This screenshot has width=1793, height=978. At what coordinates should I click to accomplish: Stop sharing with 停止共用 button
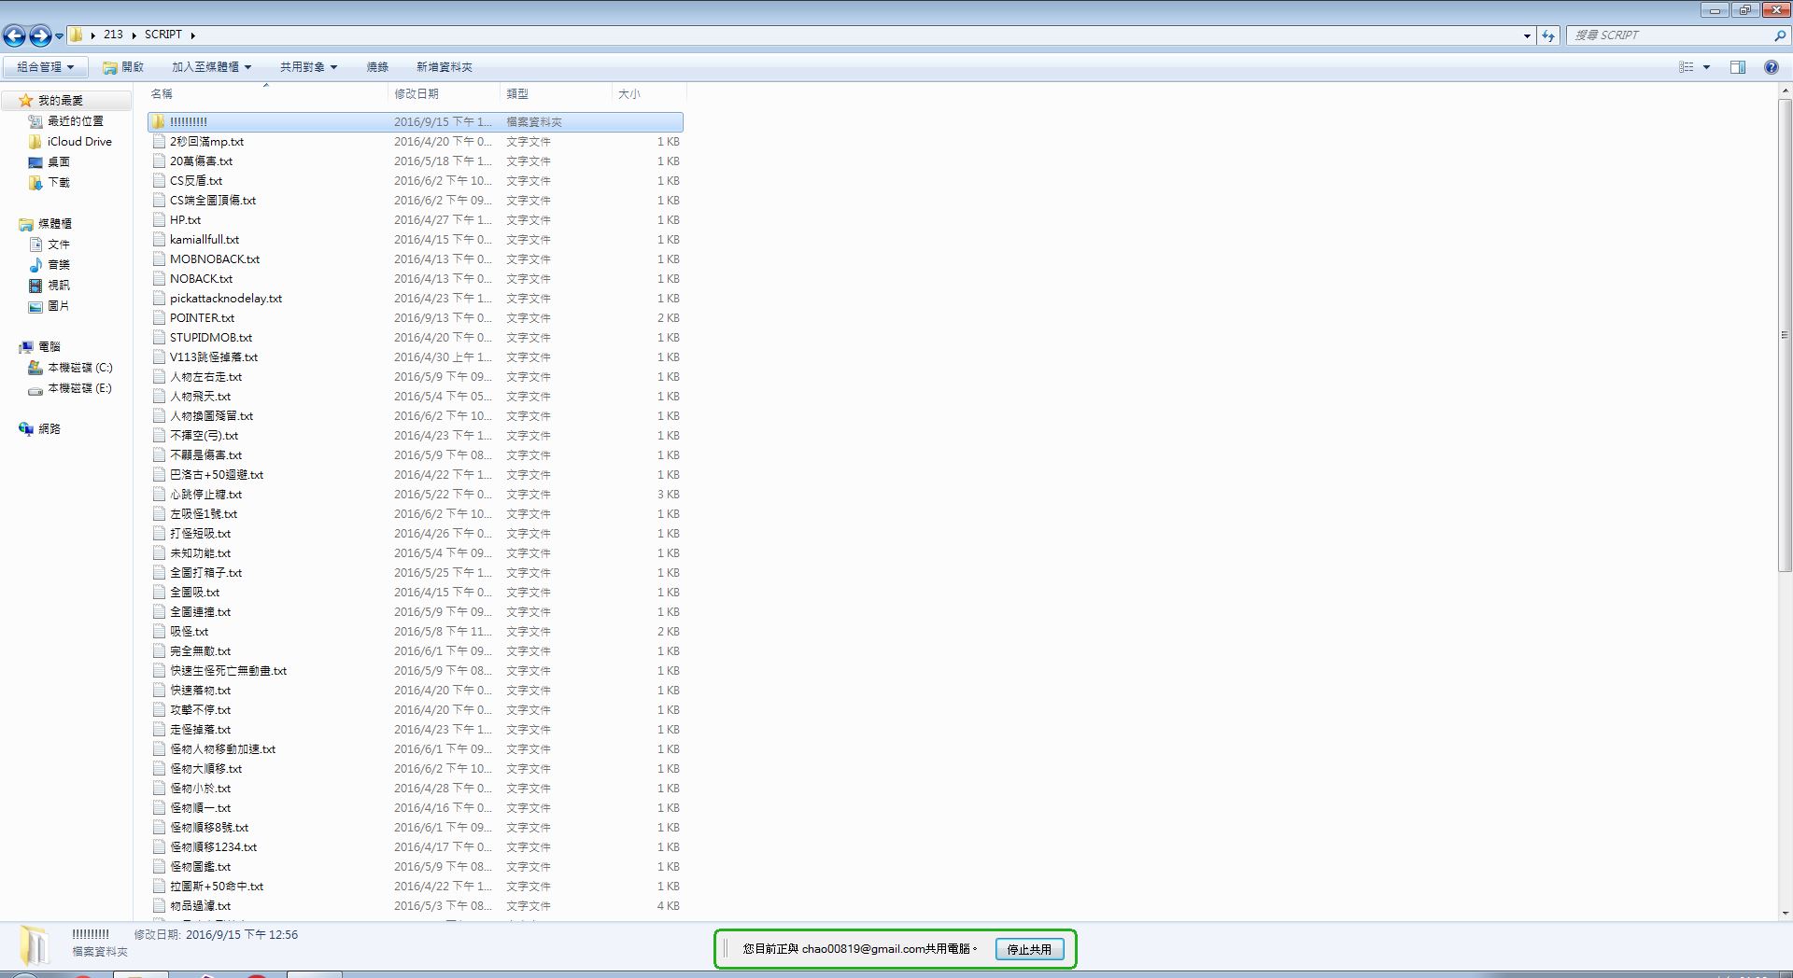1029,949
